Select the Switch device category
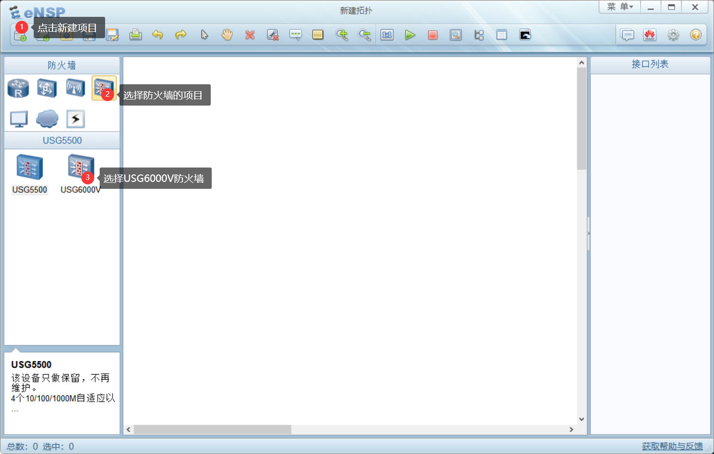The height and width of the screenshot is (454, 714). (47, 88)
